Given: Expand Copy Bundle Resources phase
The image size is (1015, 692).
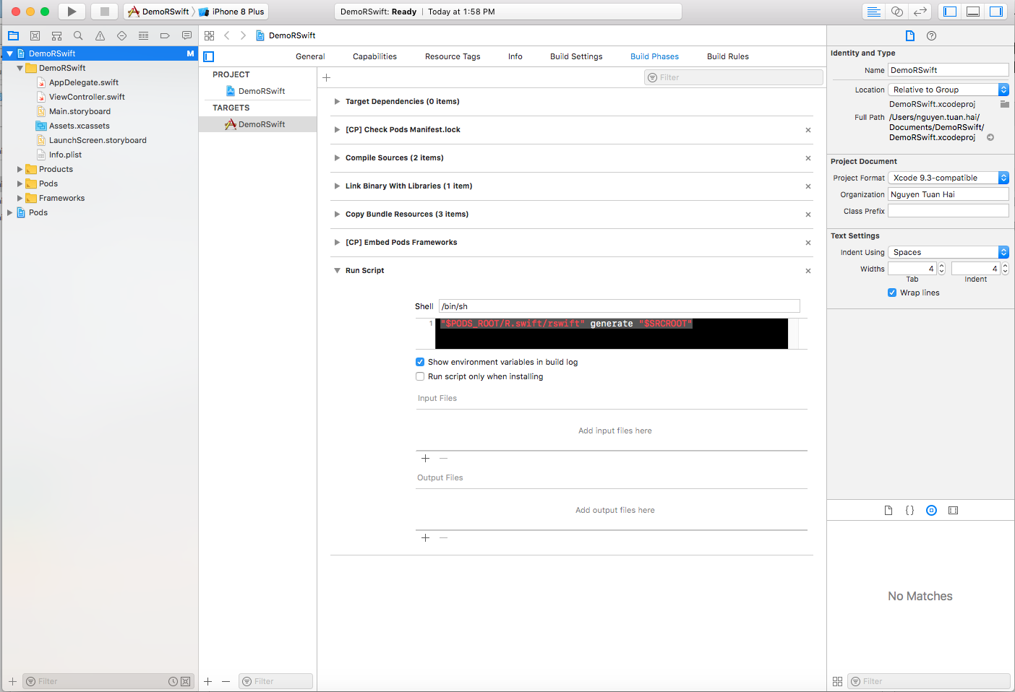Looking at the screenshot, I should click(337, 215).
